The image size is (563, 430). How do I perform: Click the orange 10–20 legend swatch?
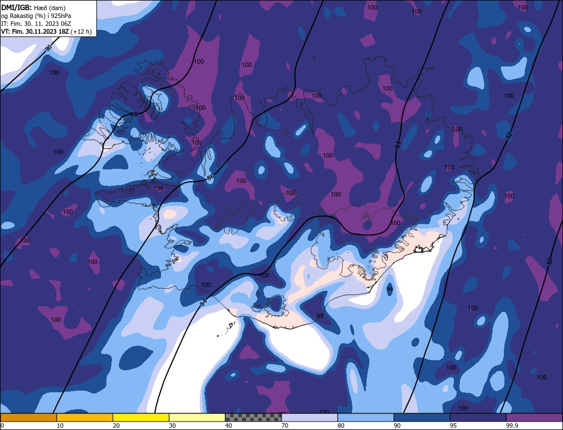85,418
